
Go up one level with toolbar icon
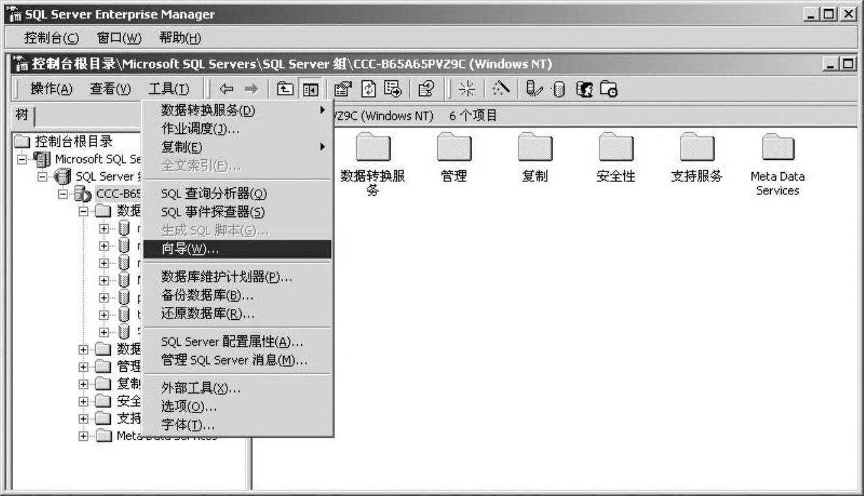(284, 89)
